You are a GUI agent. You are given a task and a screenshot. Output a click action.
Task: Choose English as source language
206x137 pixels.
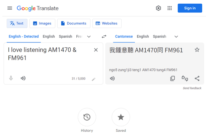coord(49,36)
